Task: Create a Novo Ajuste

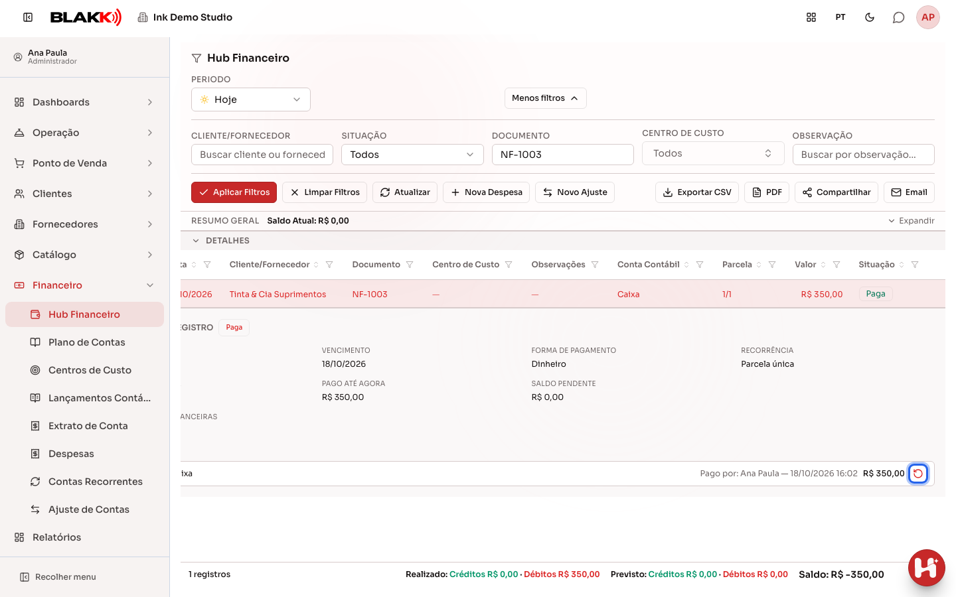Action: tap(575, 192)
